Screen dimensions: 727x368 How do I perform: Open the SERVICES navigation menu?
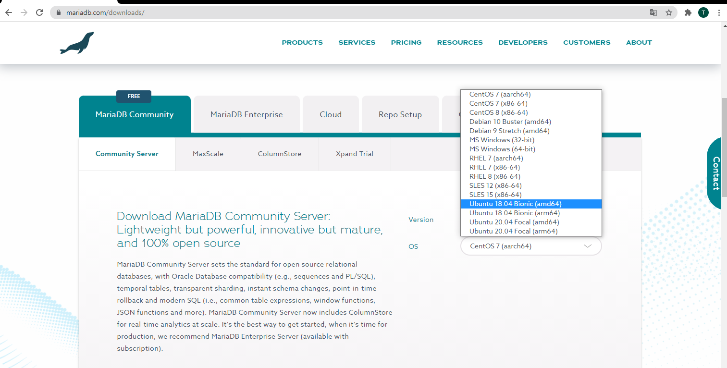pos(357,42)
